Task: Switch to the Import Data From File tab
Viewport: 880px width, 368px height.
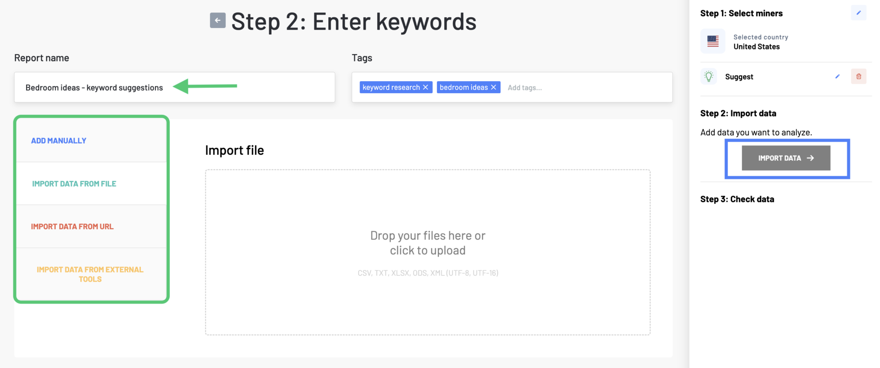Action: click(74, 184)
